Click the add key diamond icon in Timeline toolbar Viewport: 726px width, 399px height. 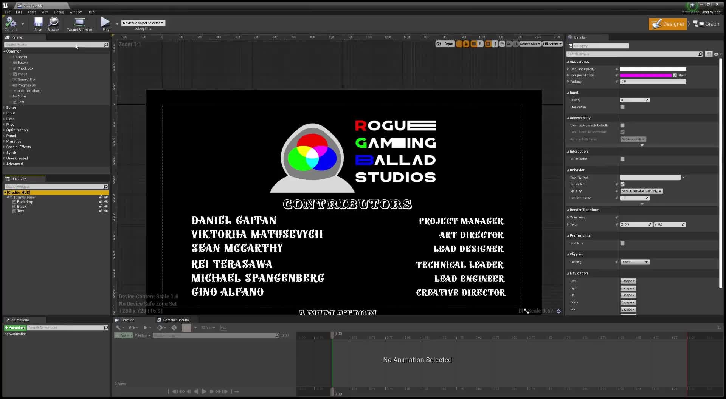(x=160, y=328)
